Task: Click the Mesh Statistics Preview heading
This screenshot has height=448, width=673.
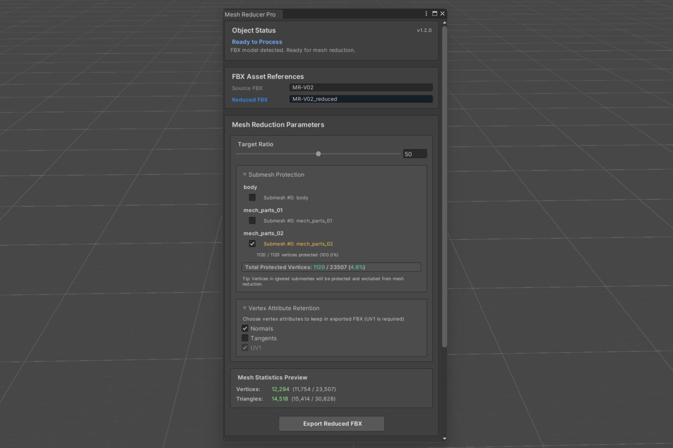Action: pyautogui.click(x=273, y=377)
